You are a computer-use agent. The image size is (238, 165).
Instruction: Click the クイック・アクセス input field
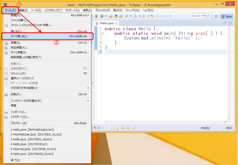201,16
